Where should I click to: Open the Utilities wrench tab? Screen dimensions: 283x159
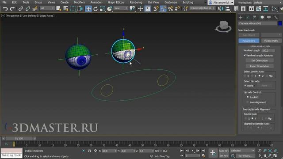tap(276, 17)
